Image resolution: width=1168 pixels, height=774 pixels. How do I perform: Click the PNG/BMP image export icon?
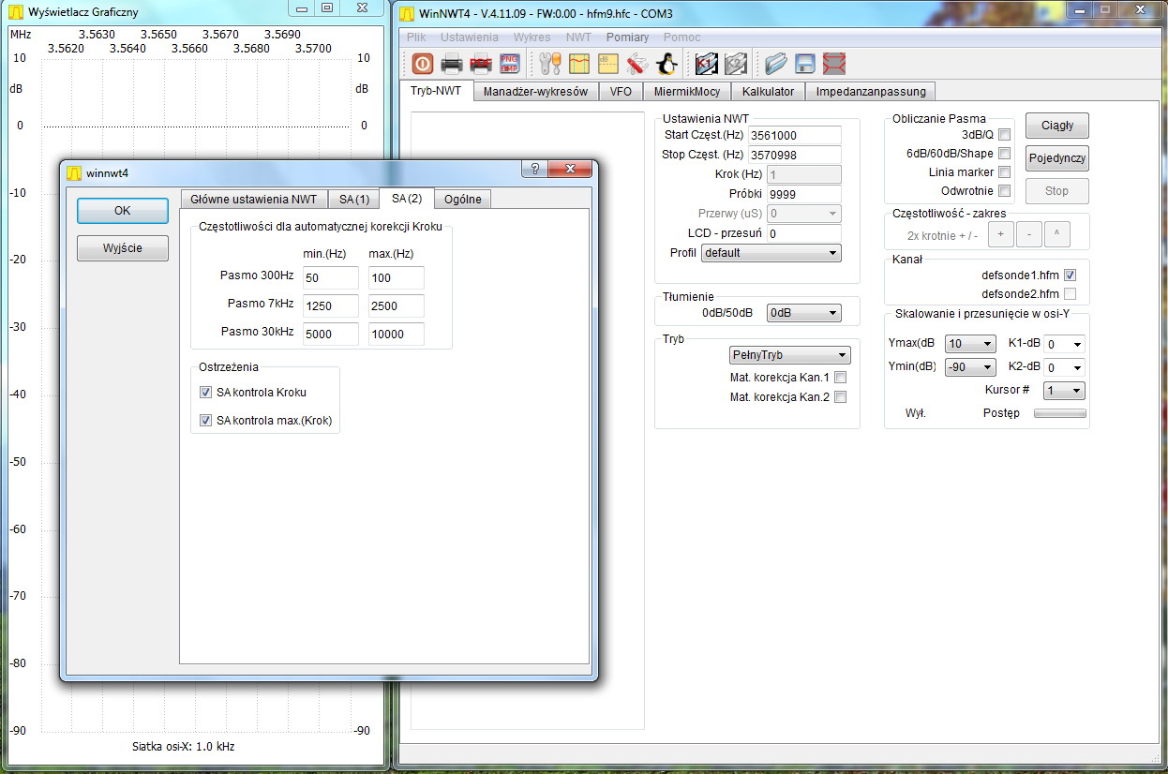(510, 64)
